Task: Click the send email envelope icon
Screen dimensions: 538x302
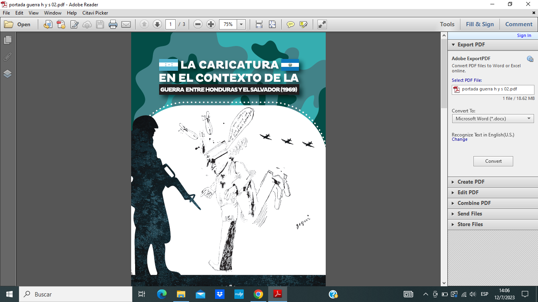Action: (126, 24)
